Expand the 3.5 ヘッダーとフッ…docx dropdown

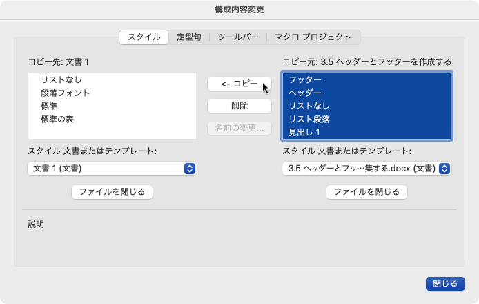(366, 169)
